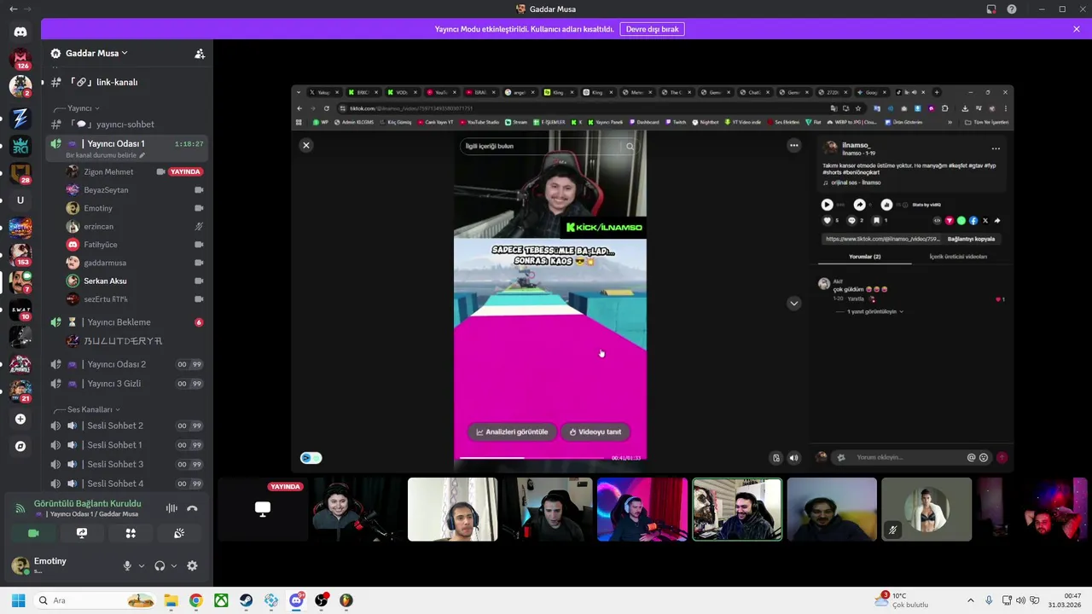1092x614 pixels.
Task: Join the Yayıncı Odası 2 channel
Action: tap(128, 364)
